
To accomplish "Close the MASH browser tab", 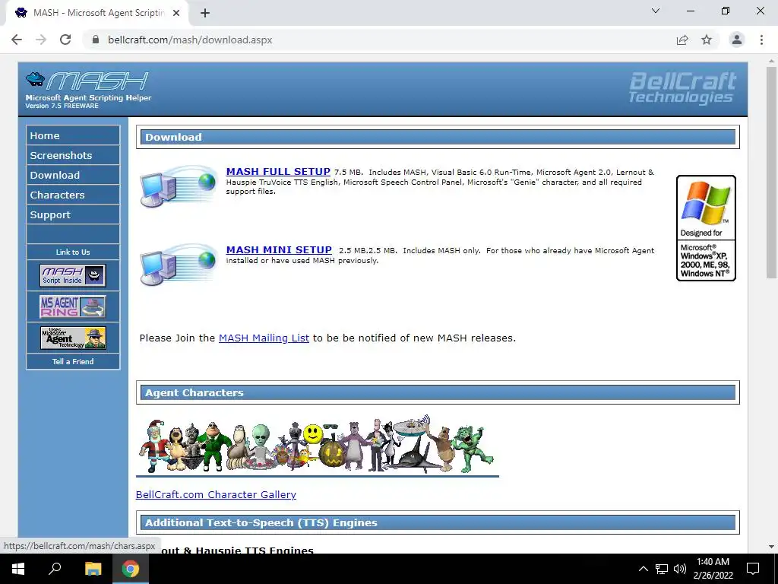I will (x=176, y=13).
